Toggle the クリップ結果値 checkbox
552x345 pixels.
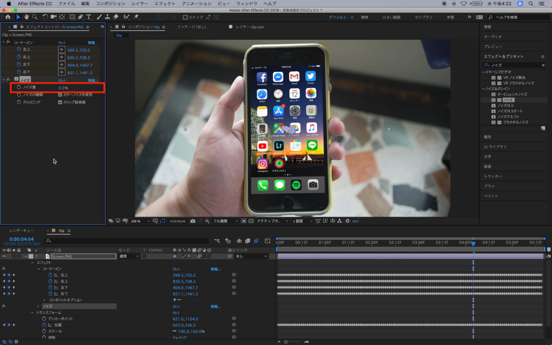[60, 102]
